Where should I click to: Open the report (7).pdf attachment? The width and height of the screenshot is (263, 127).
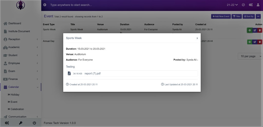click(x=92, y=73)
